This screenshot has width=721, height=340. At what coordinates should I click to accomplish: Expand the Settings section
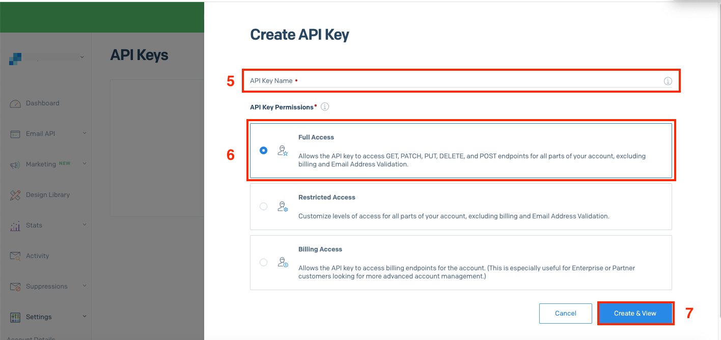[x=85, y=317]
